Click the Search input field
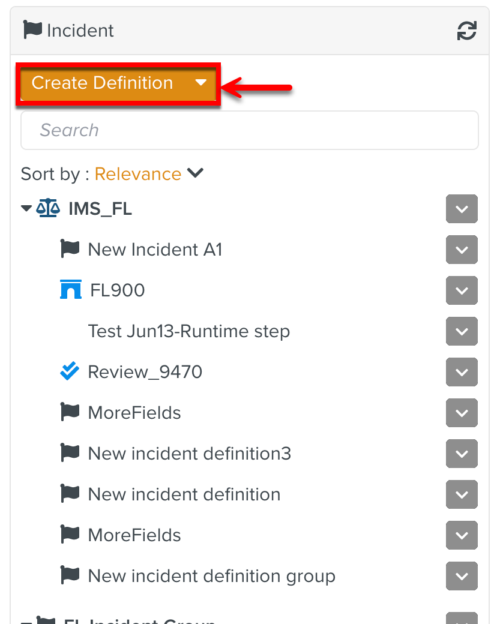 [x=249, y=130]
